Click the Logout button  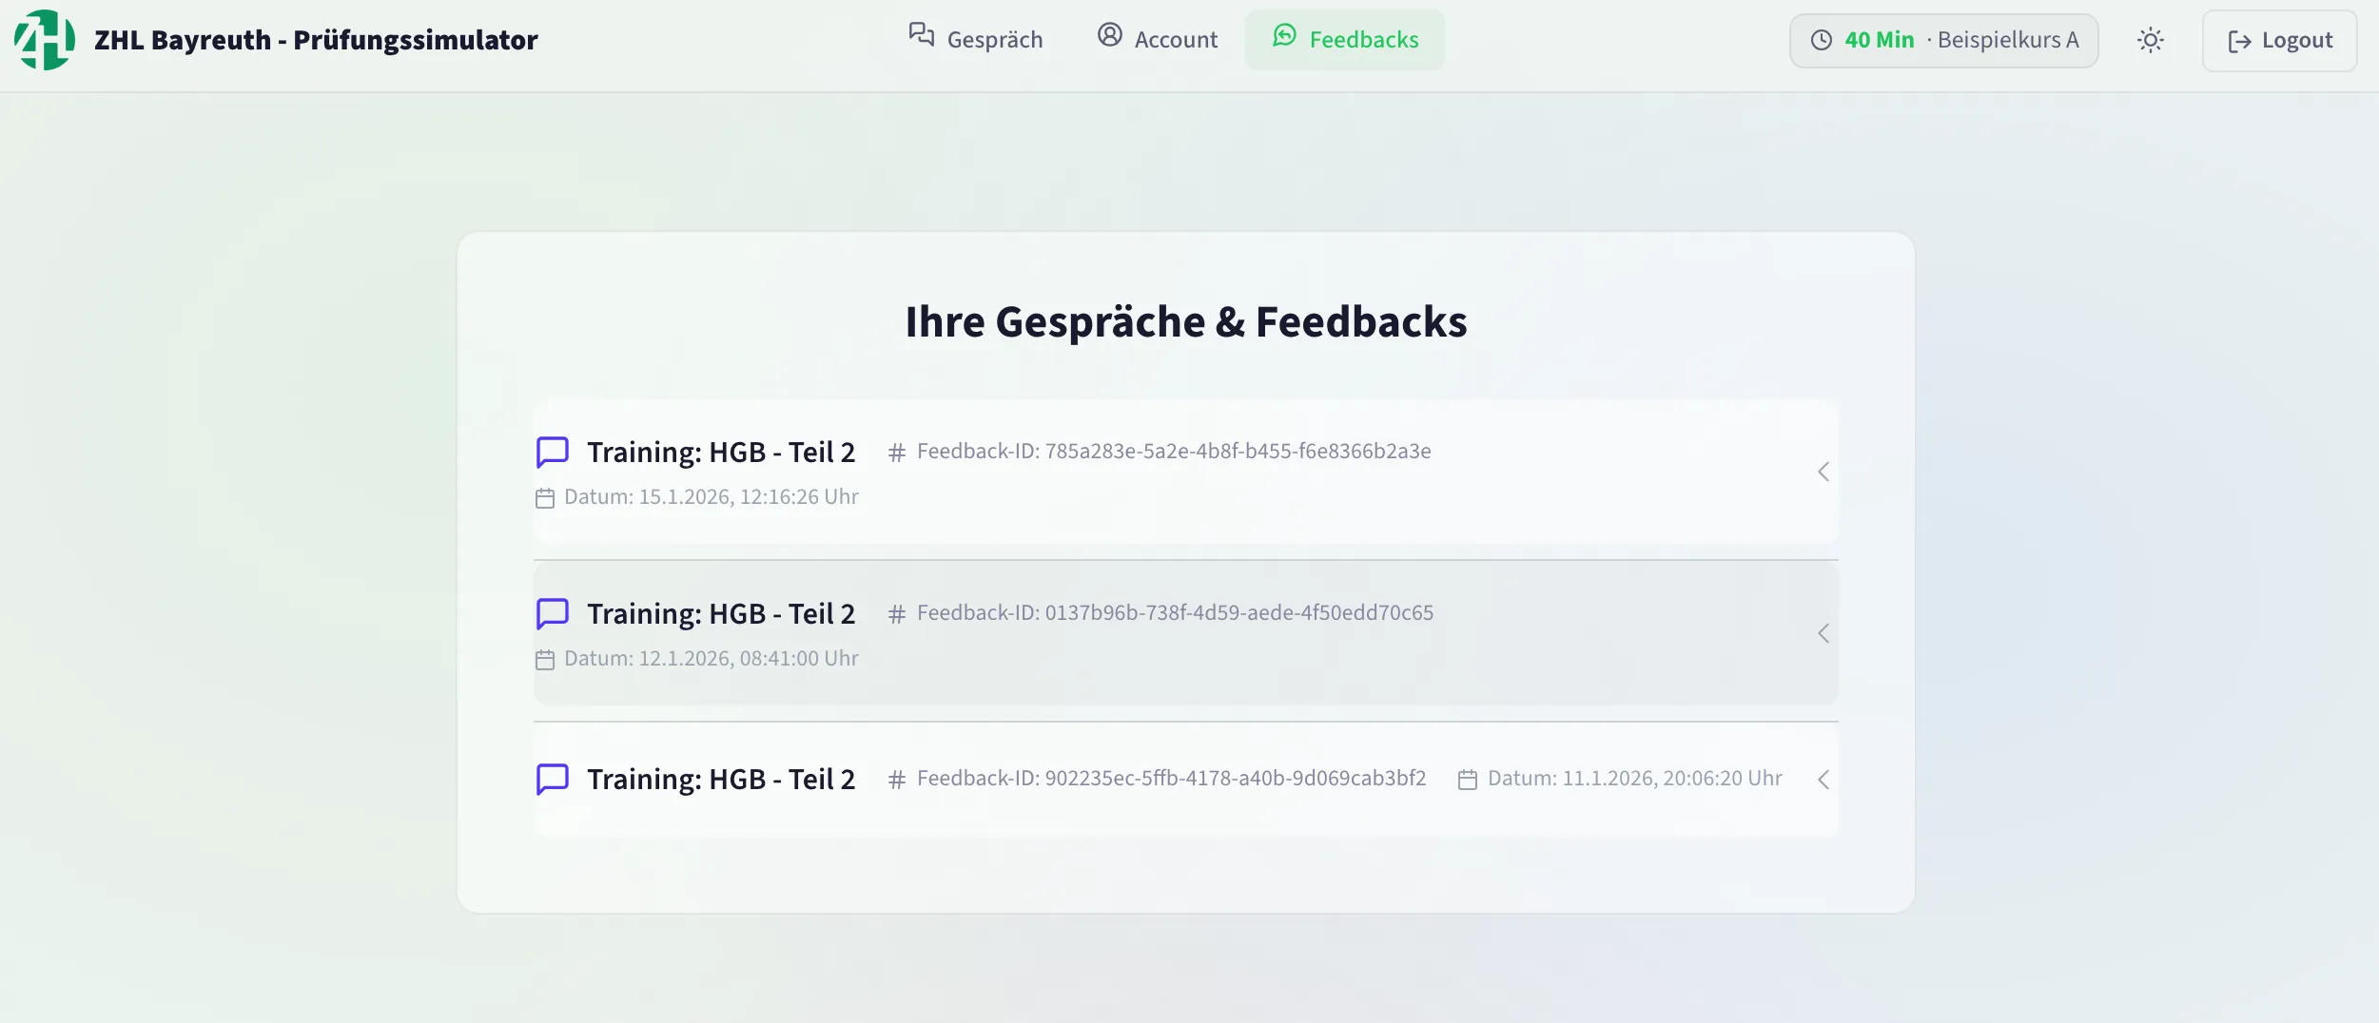pyautogui.click(x=2279, y=40)
